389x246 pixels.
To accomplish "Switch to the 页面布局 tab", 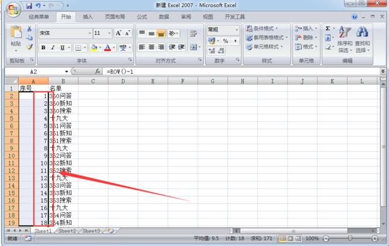I will pyautogui.click(x=115, y=17).
